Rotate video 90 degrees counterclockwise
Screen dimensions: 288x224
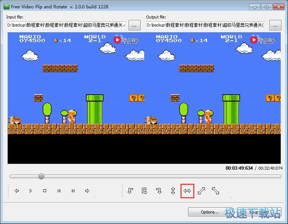click(x=130, y=191)
